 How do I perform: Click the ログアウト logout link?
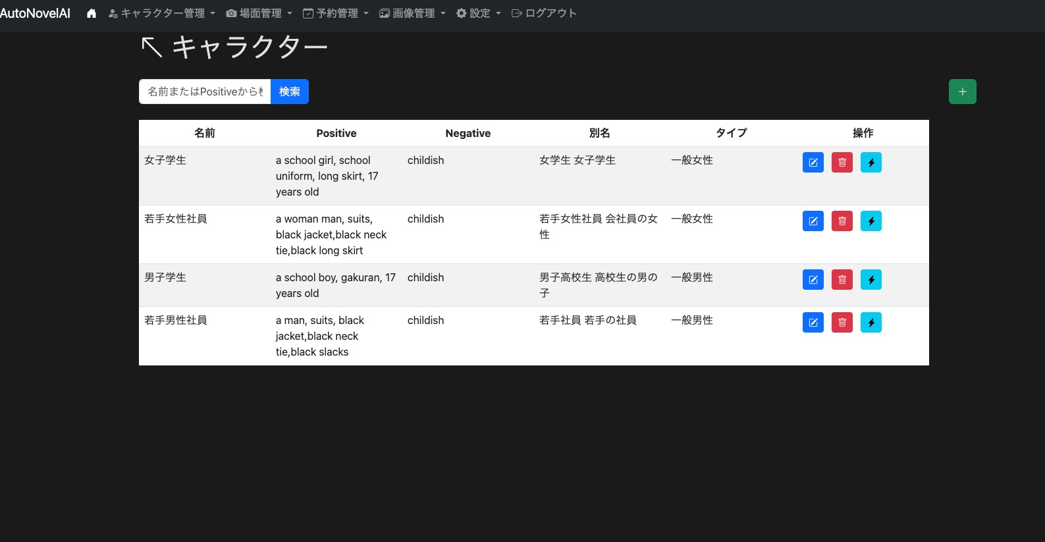544,13
